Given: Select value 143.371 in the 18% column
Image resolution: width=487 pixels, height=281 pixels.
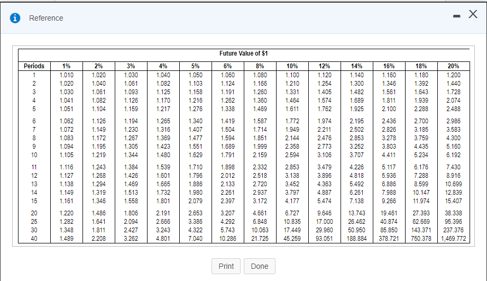Looking at the screenshot, I should (x=421, y=230).
